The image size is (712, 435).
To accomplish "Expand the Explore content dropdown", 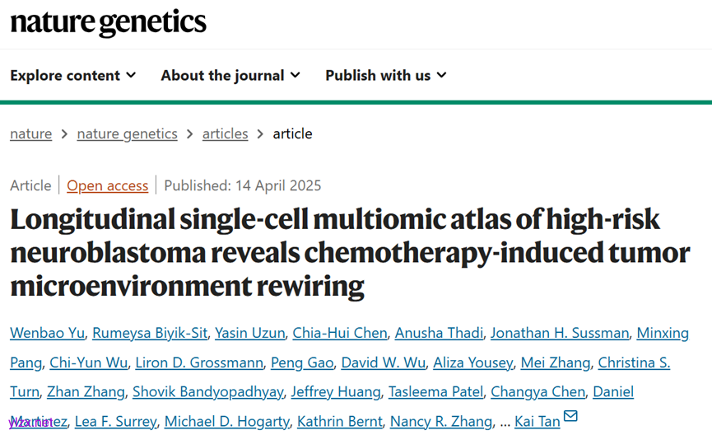I will (x=72, y=75).
